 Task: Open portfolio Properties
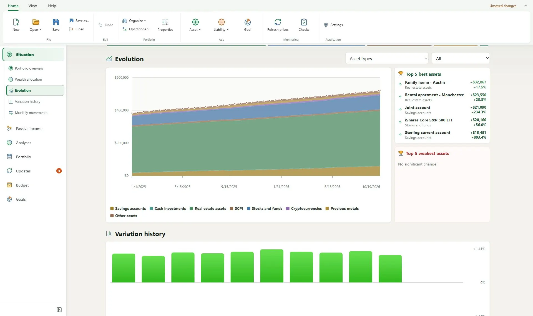(x=165, y=25)
